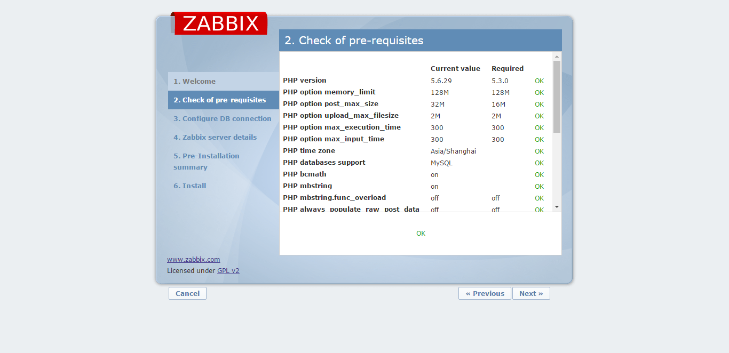Click the « Previous button

(485, 293)
